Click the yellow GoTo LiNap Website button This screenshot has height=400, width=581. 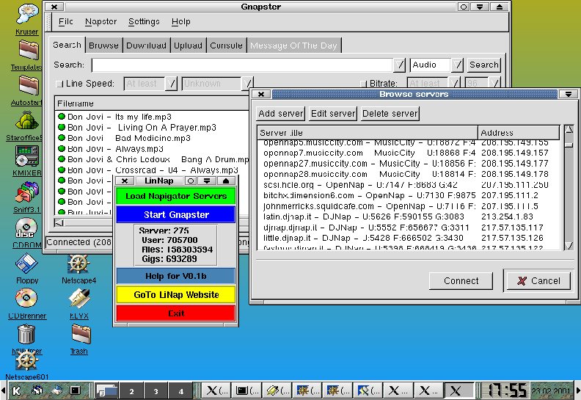175,295
